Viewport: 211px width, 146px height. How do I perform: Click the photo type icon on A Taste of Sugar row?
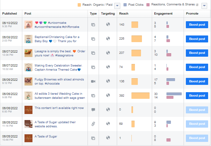[x=93, y=138]
